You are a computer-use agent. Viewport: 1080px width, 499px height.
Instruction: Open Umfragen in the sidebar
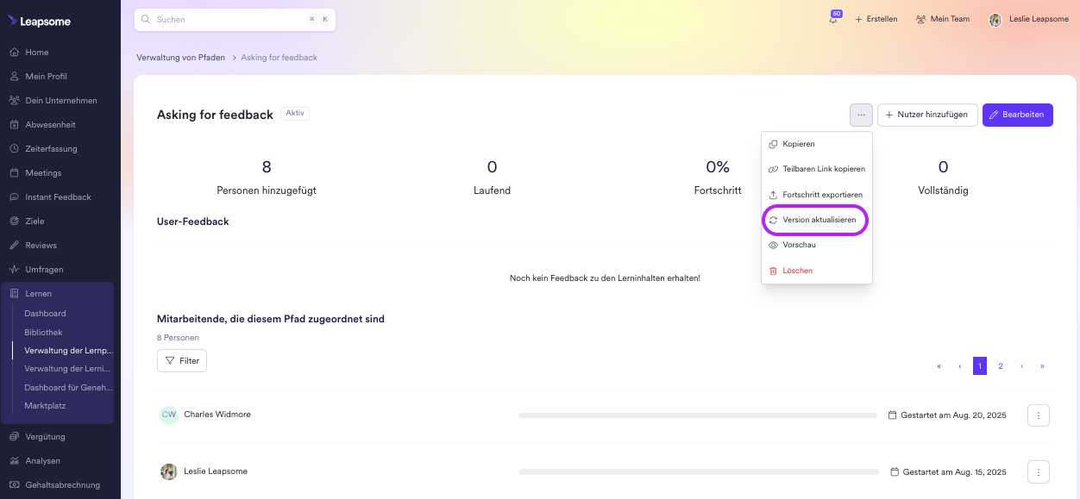44,270
